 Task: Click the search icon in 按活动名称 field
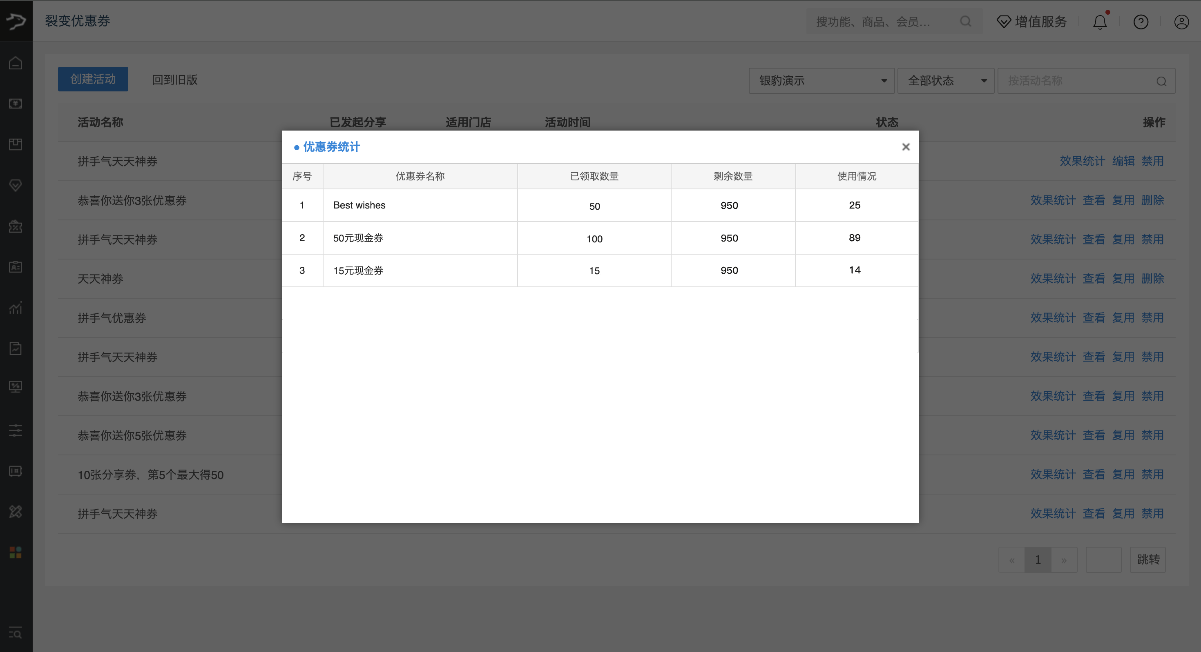coord(1161,81)
